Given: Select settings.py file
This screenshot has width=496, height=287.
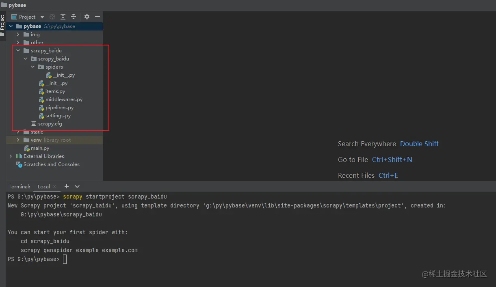Looking at the screenshot, I should click(x=58, y=116).
